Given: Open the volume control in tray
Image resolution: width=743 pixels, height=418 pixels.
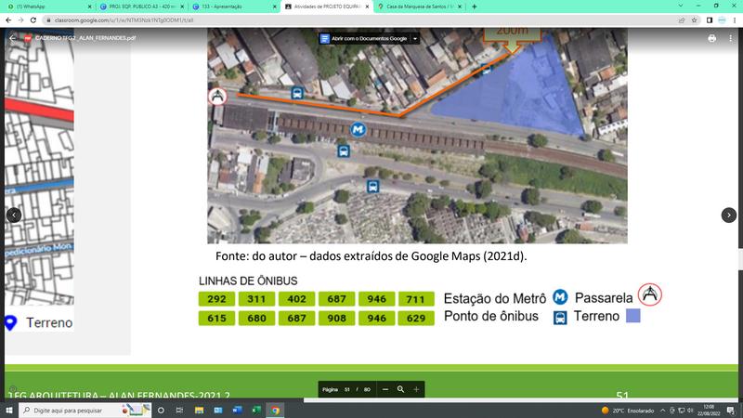Looking at the screenshot, I should tap(690, 411).
